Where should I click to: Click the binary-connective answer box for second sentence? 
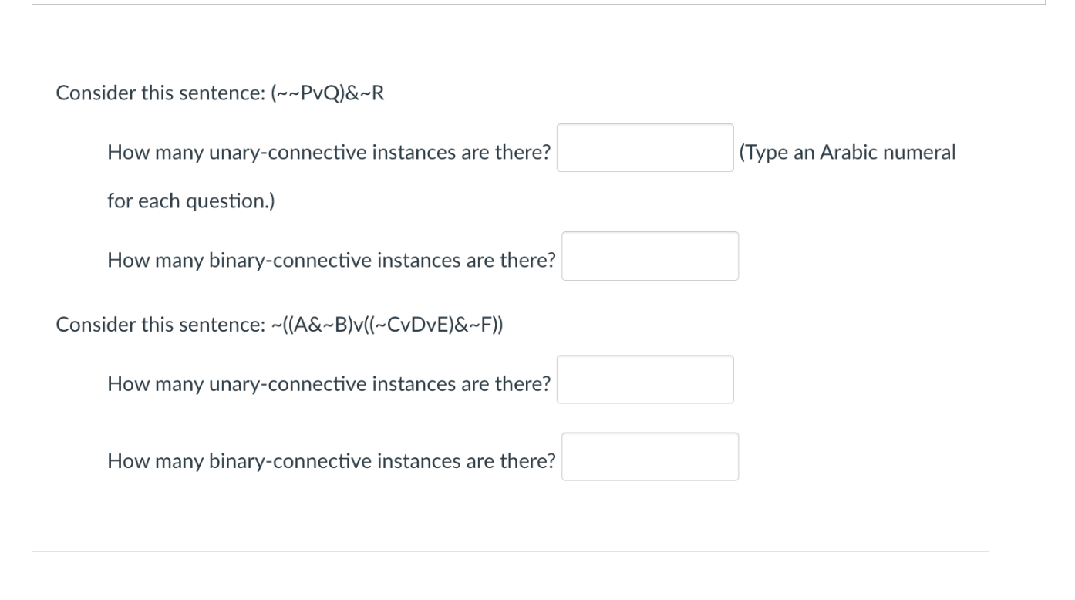(650, 456)
